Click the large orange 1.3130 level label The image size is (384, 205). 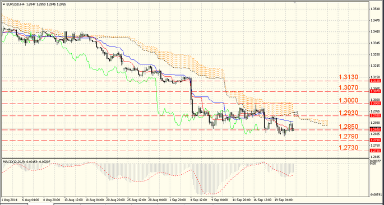pyautogui.click(x=349, y=77)
